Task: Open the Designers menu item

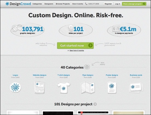Action: click(x=49, y=4)
